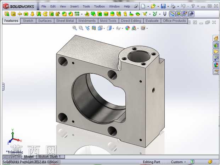Viewport: 220px width, 165px height.
Task: Open the File menu
Action: pos(44,6)
